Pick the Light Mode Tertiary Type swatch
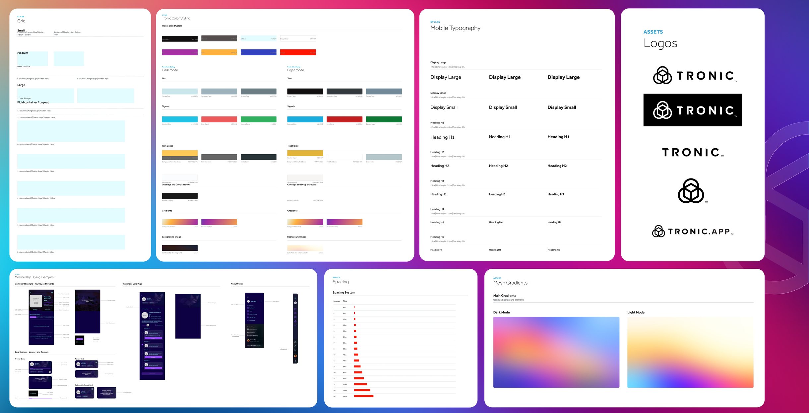809x413 pixels. 384,91
